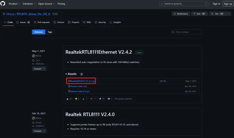Click the file icon beside Source code (tar.gz)
The image size is (234, 138).
pos(69,91)
